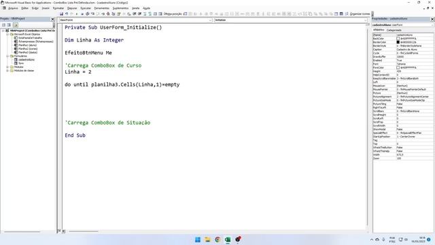
Task: Show hidden system tray icons chevron
Action: 372,240
